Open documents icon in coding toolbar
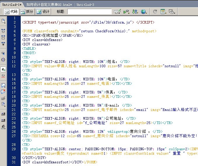 click(x=3, y=21)
